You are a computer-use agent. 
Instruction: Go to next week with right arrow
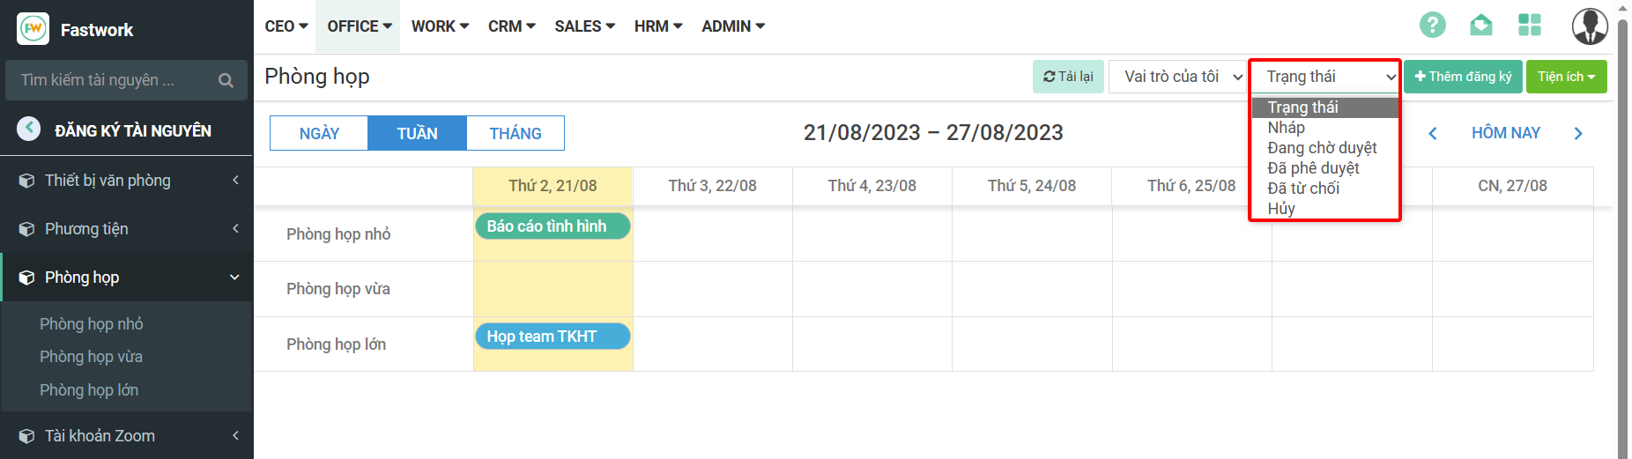coord(1578,133)
